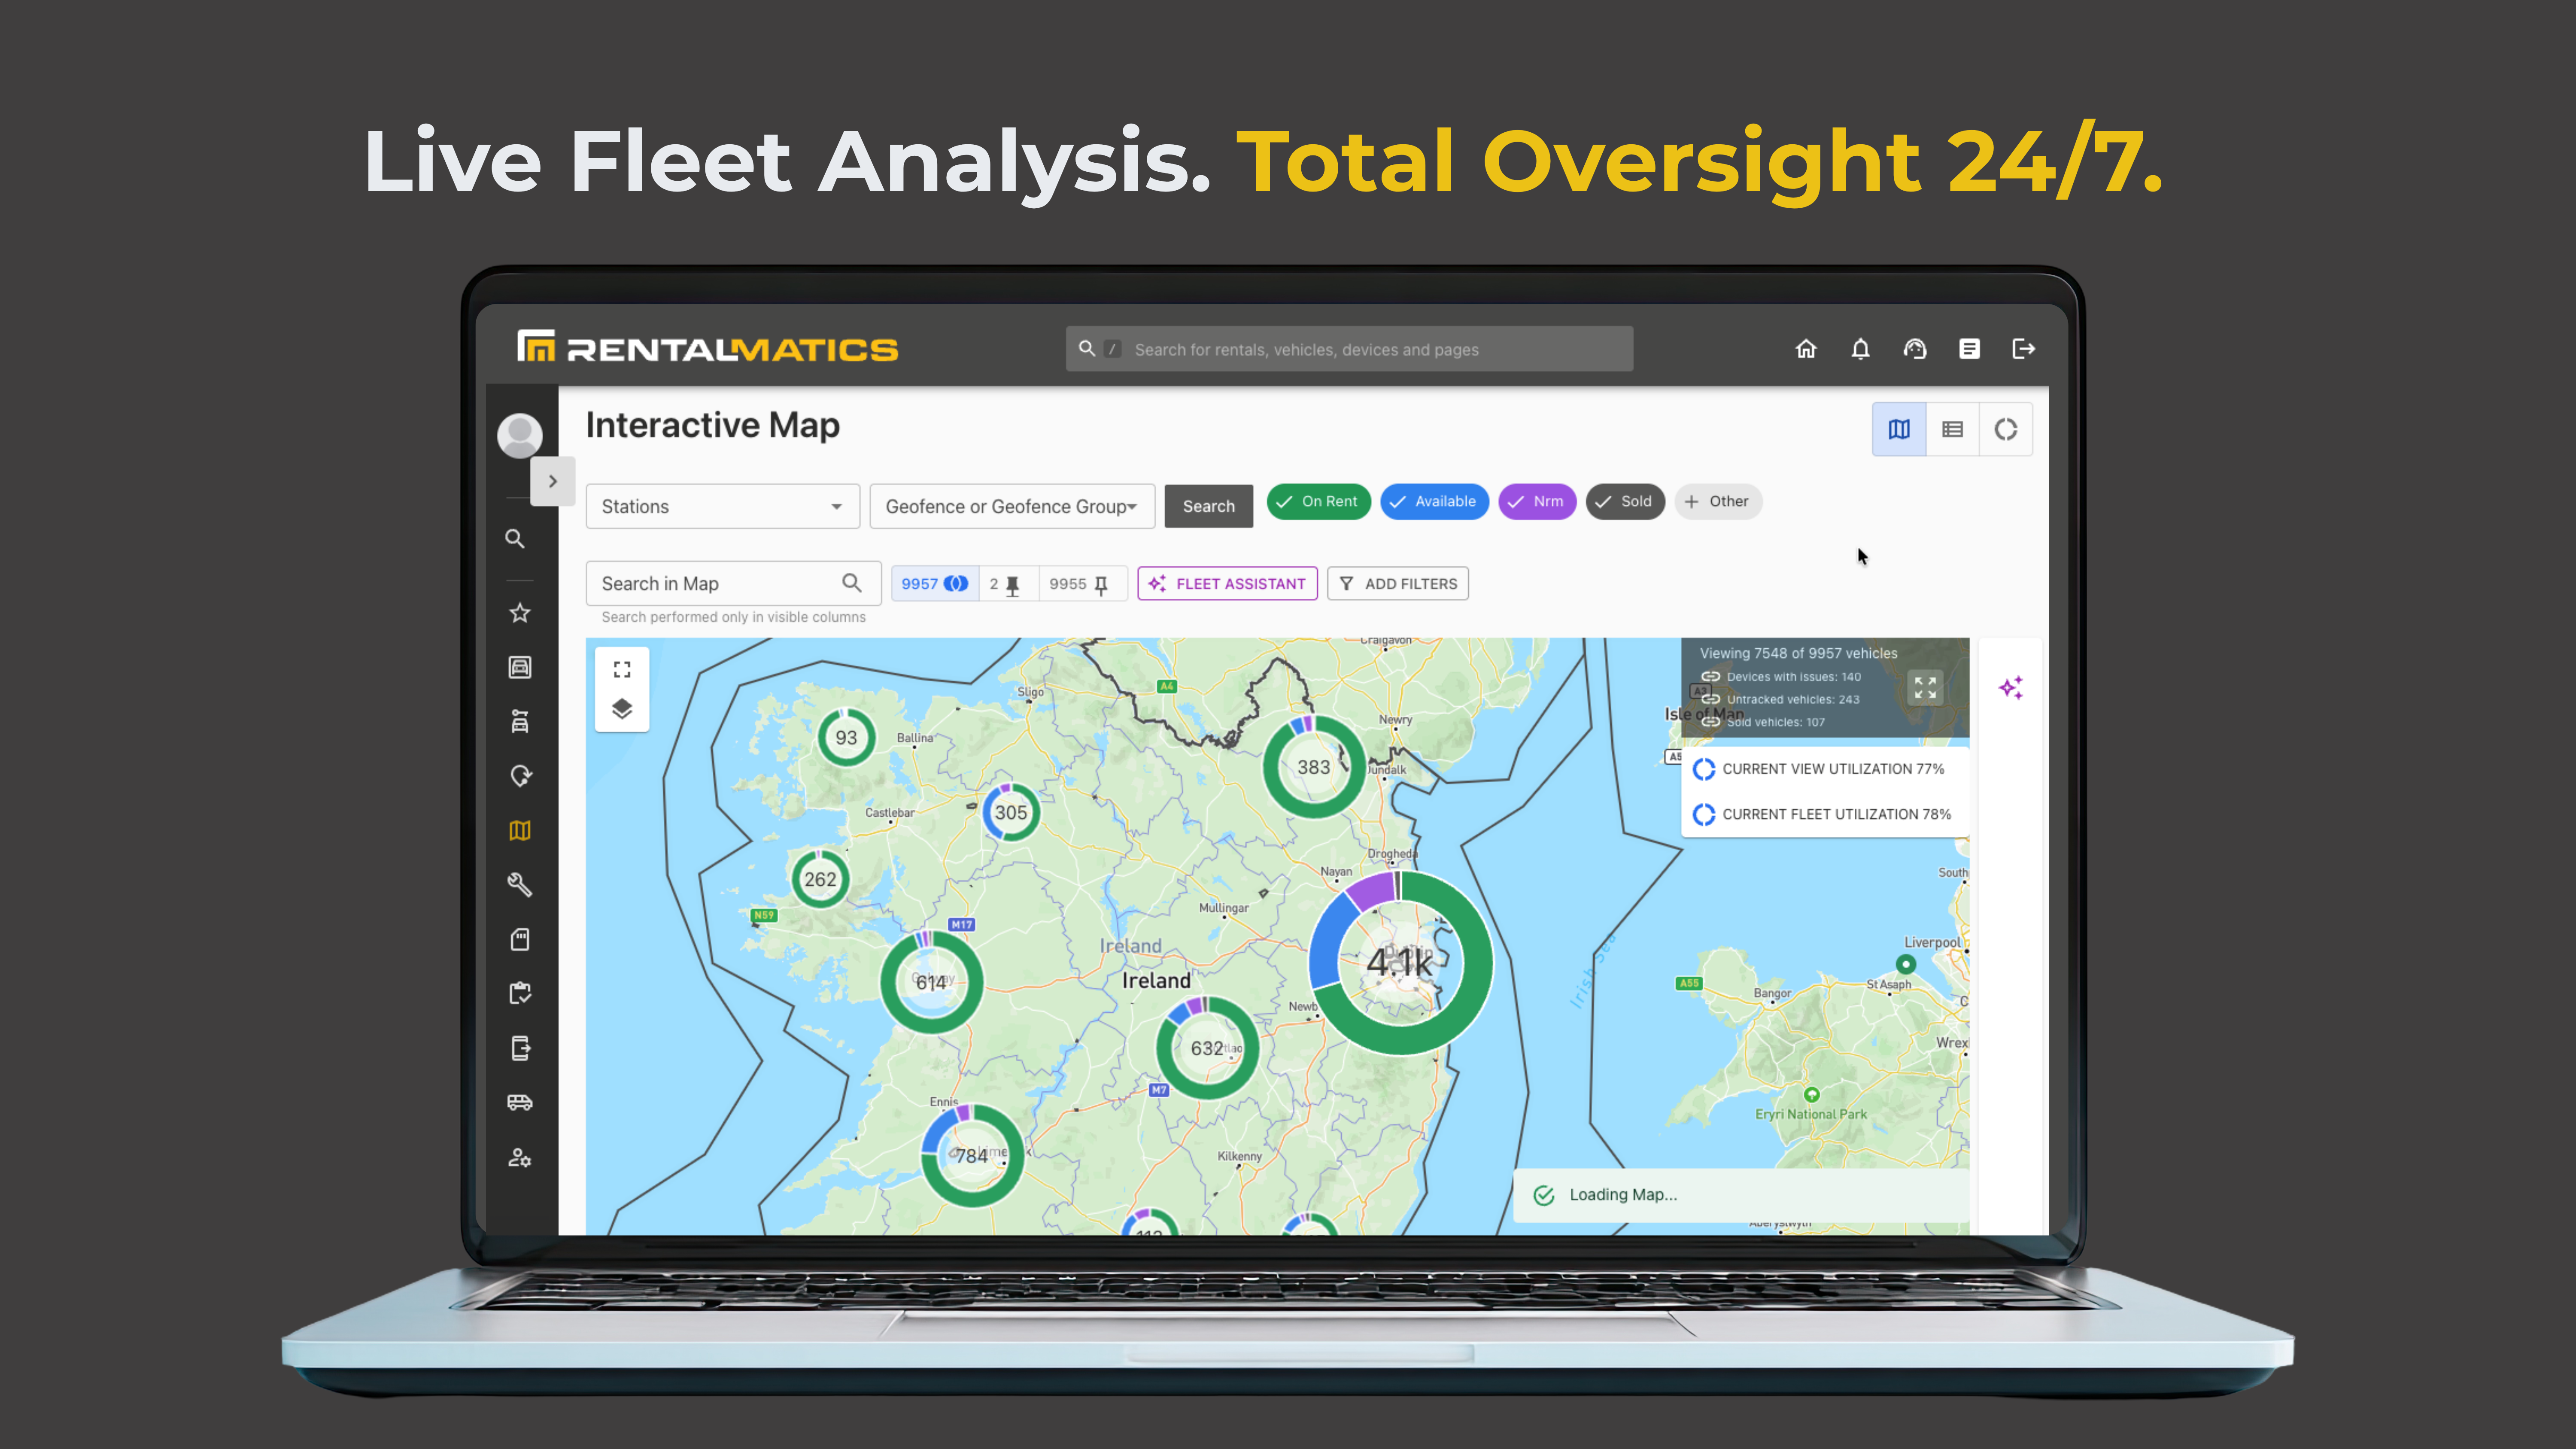Open the clipboard checklist icon in sidebar
This screenshot has height=1449, width=2576.
click(520, 993)
